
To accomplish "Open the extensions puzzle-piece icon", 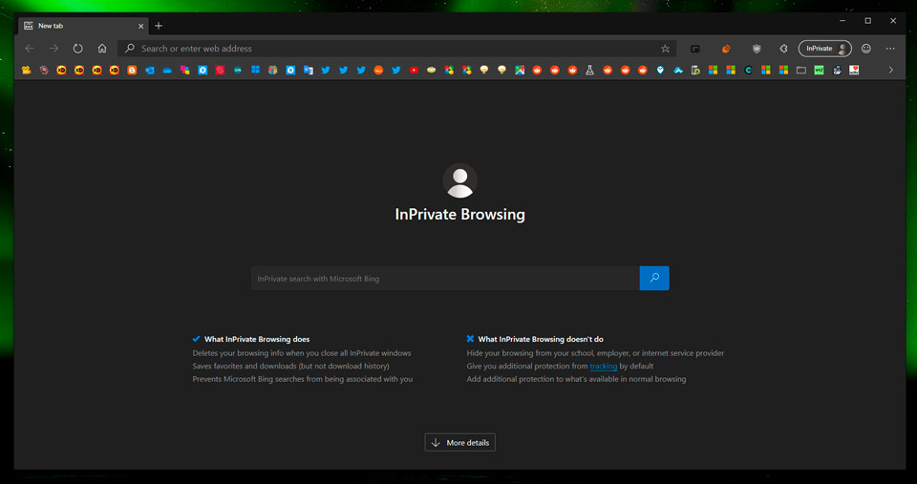I will (x=783, y=49).
